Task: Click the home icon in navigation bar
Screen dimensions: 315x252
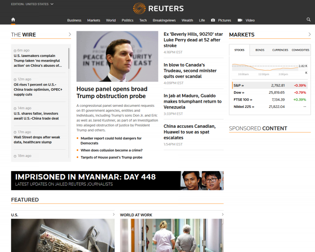Action: [x=13, y=20]
